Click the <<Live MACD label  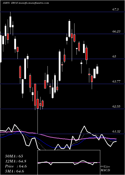[x=105, y=168]
